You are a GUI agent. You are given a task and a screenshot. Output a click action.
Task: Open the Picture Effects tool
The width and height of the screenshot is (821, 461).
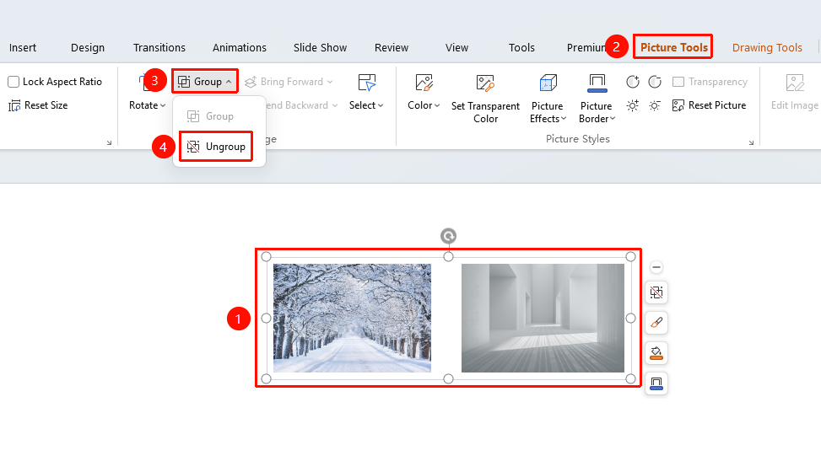pos(548,99)
